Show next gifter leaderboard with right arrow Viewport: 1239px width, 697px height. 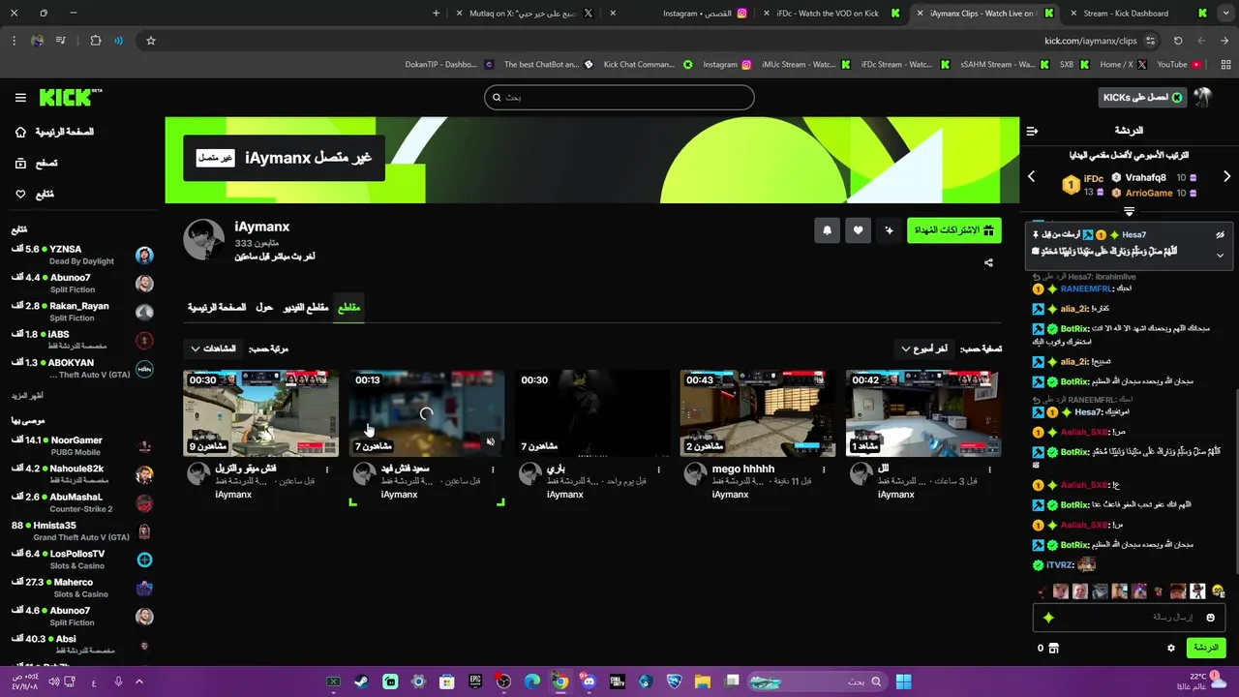1226,176
